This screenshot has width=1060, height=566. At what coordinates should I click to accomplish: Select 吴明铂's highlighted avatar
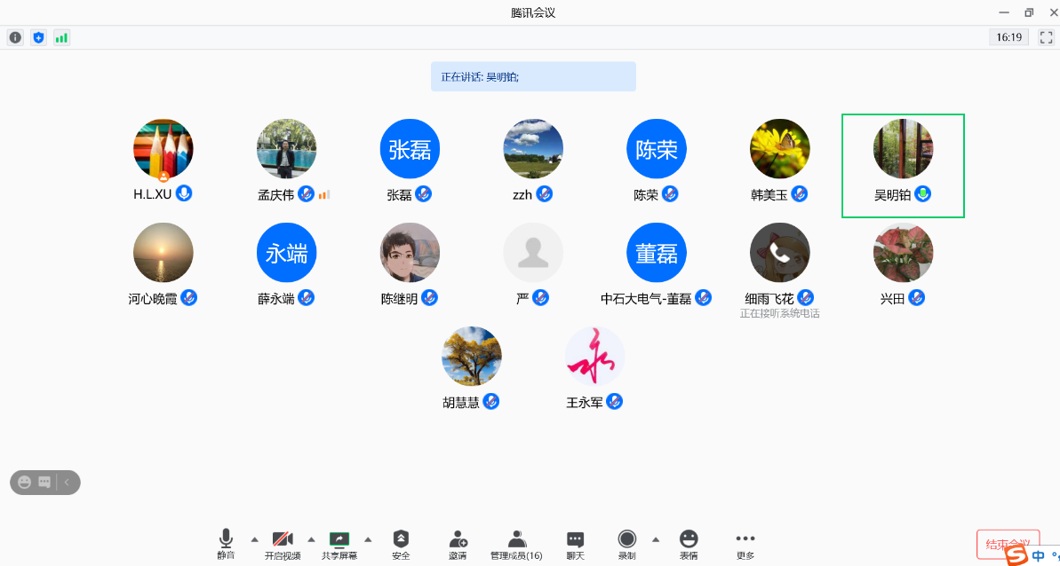903,149
